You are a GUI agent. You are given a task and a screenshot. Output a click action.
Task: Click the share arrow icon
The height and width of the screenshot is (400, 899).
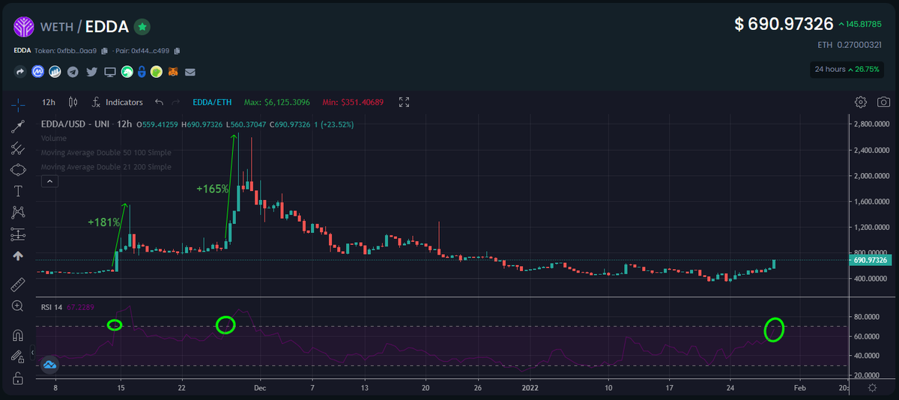(x=19, y=72)
